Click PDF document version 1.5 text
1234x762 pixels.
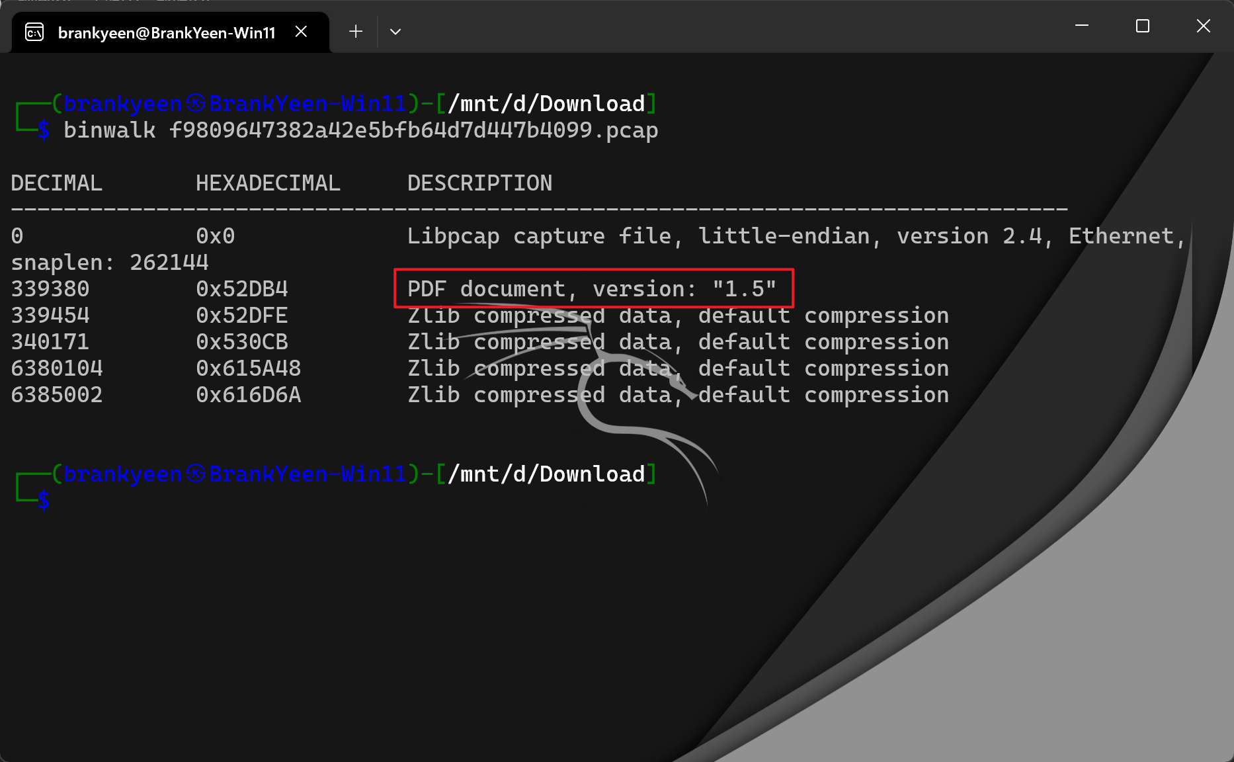pyautogui.click(x=592, y=289)
